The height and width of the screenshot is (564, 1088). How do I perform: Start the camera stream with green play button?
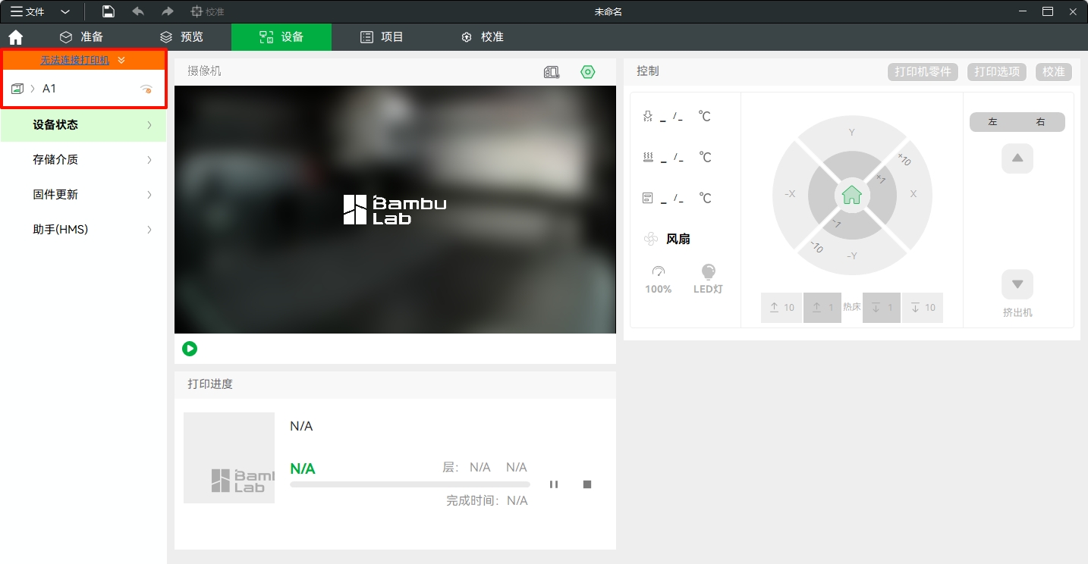point(190,349)
